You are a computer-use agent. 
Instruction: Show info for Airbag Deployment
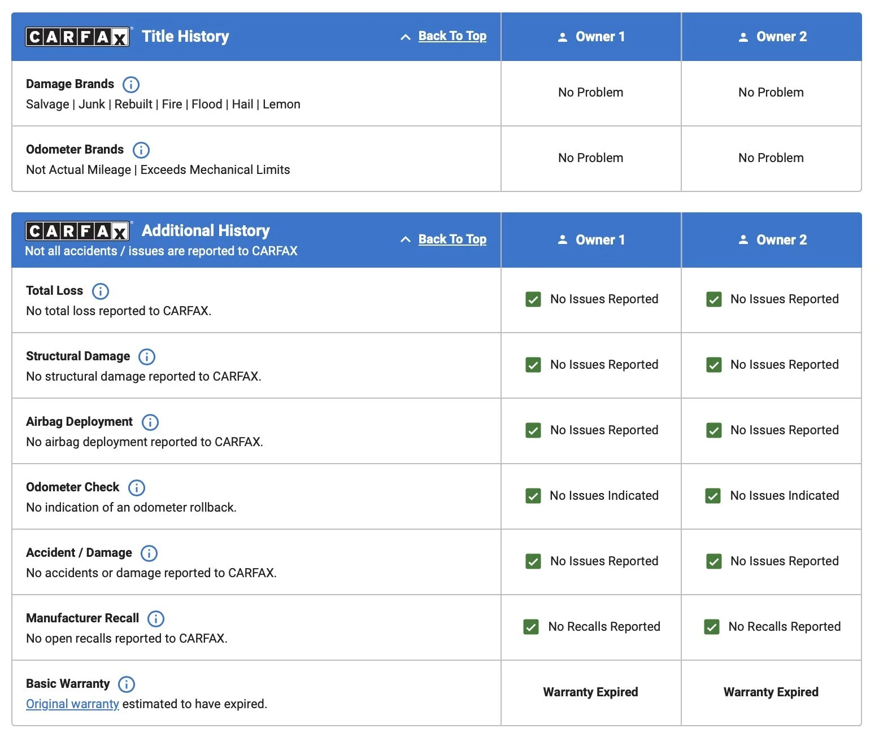tap(150, 422)
